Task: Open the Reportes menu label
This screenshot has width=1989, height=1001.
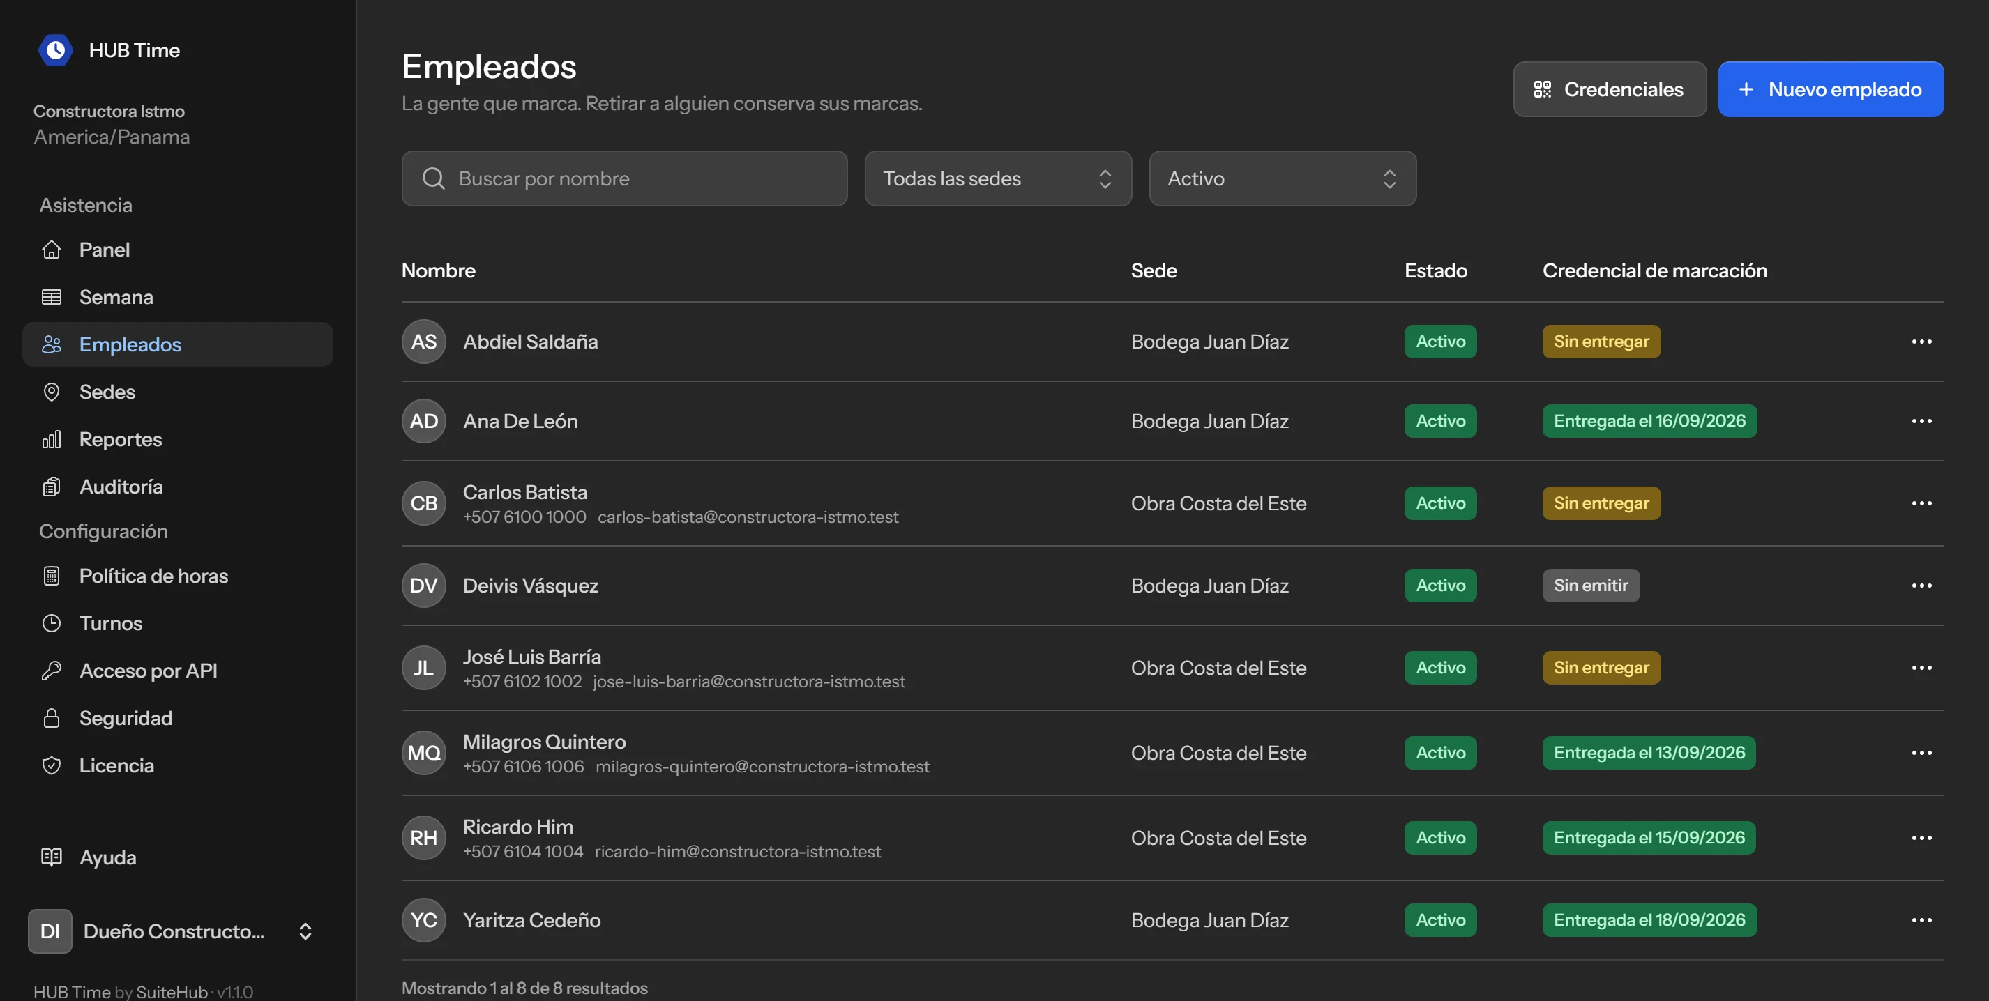Action: point(121,439)
